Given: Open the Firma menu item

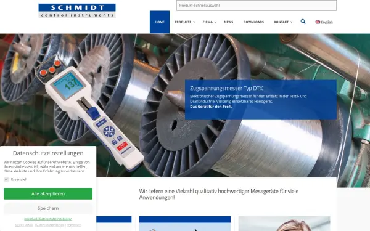Looking at the screenshot, I should [x=208, y=22].
